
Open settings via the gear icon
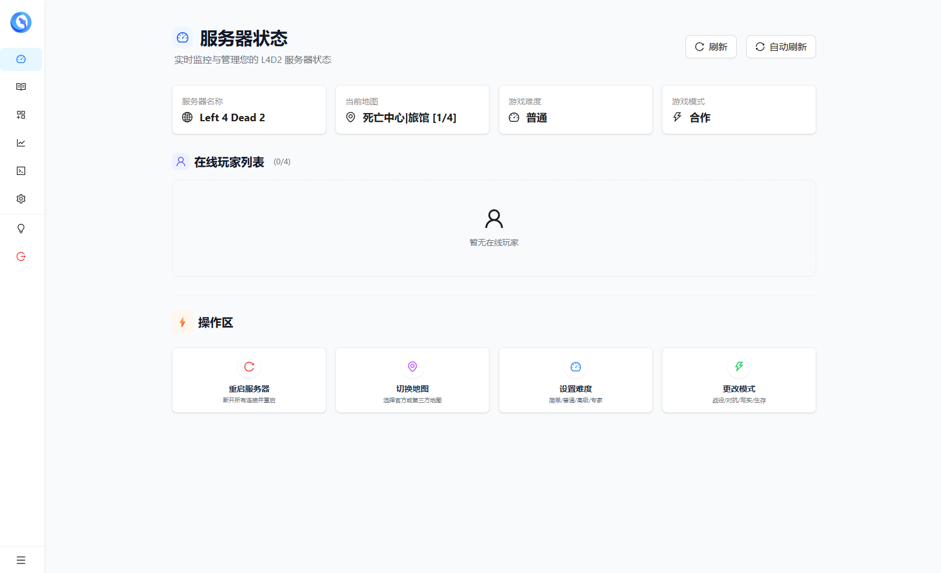coord(21,199)
